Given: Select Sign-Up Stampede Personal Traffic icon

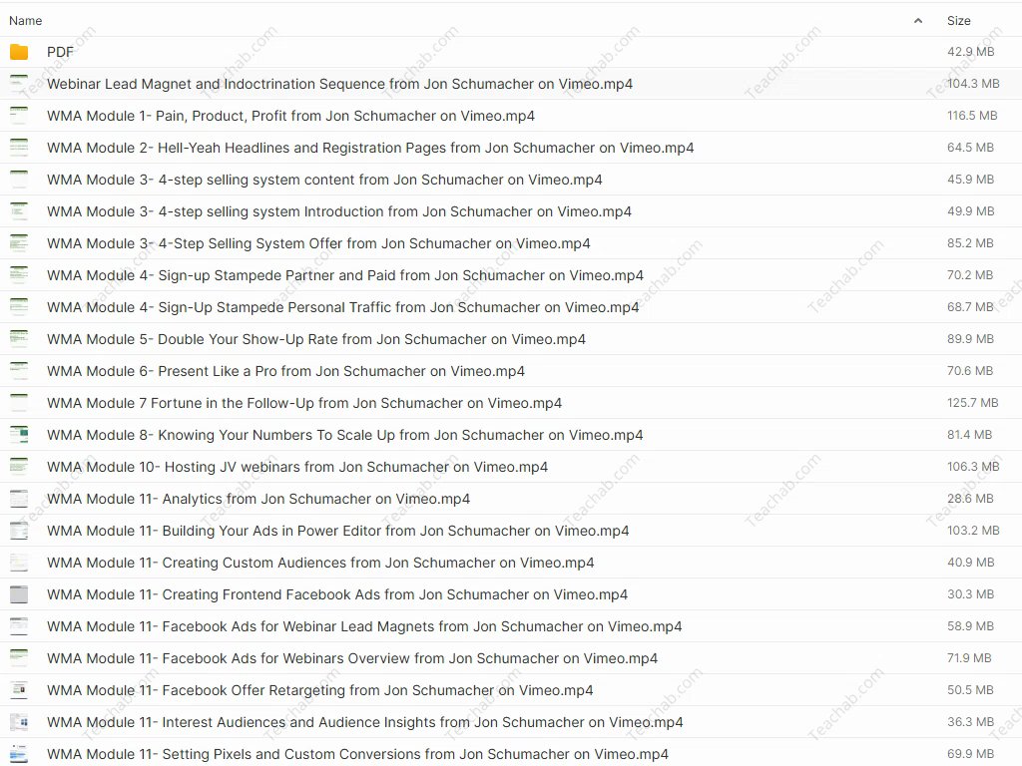Looking at the screenshot, I should [x=19, y=307].
